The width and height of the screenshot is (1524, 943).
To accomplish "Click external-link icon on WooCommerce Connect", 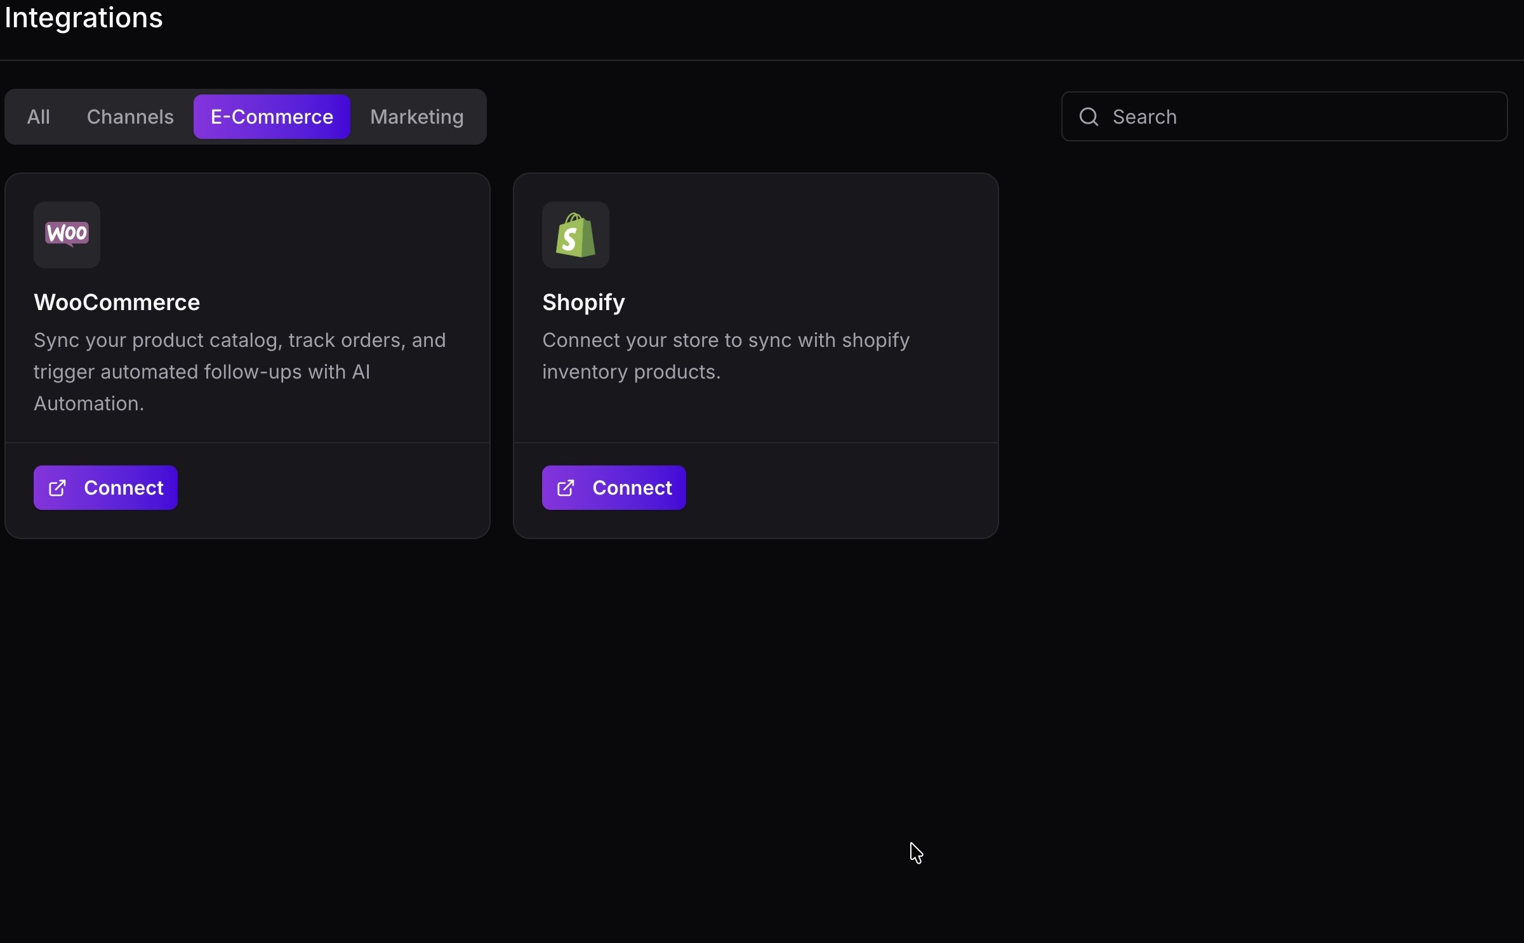I will (x=58, y=488).
